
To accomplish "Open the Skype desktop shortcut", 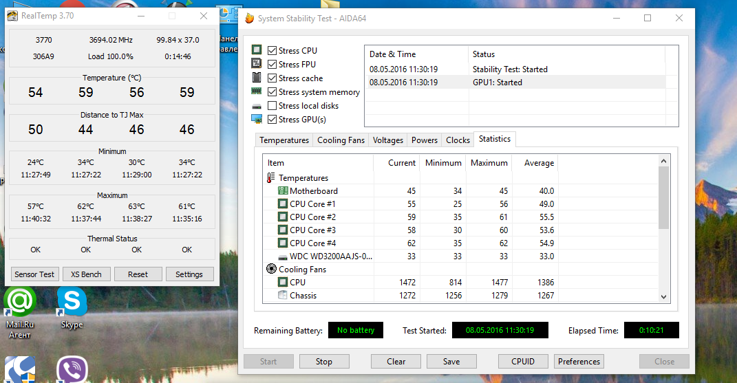I will [72, 308].
